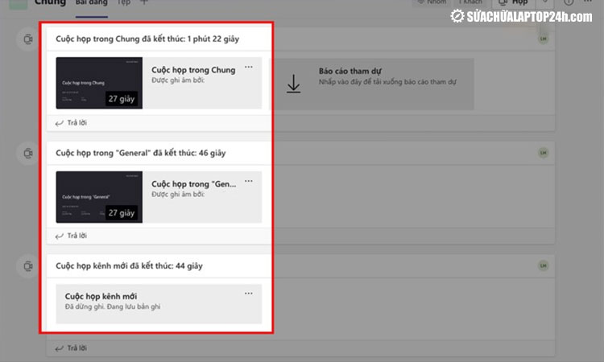Play the Cuộc họp trong Chung recording thumbnail

pyautogui.click(x=99, y=83)
